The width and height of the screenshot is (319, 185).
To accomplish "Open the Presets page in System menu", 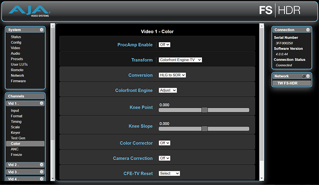I will pyautogui.click(x=17, y=59).
